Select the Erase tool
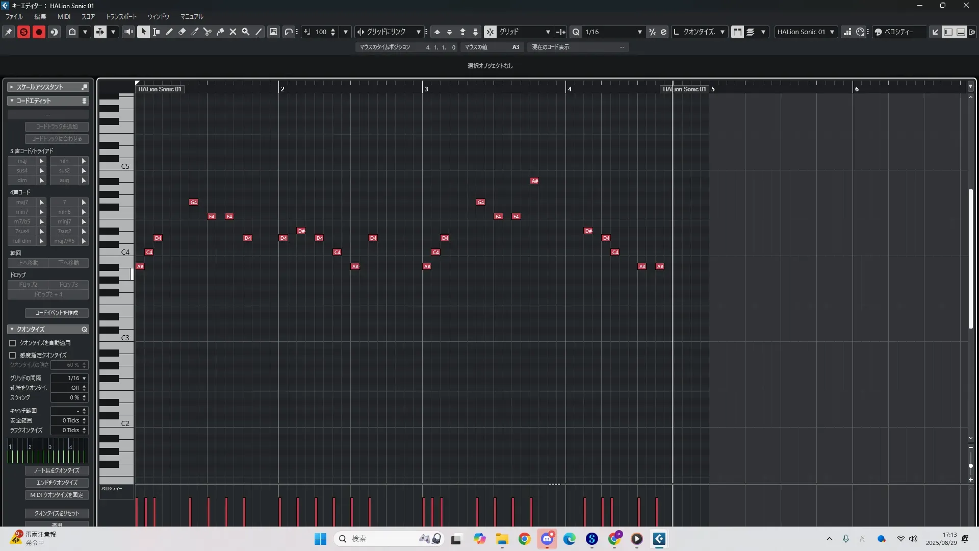 click(x=182, y=32)
